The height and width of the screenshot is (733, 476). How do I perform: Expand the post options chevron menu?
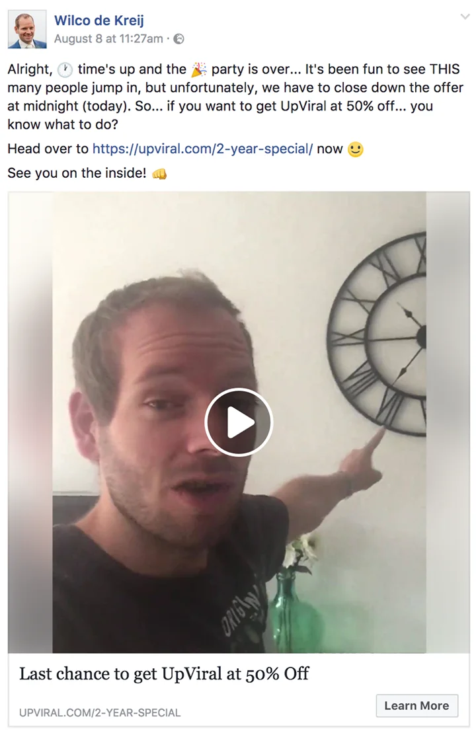click(x=465, y=17)
